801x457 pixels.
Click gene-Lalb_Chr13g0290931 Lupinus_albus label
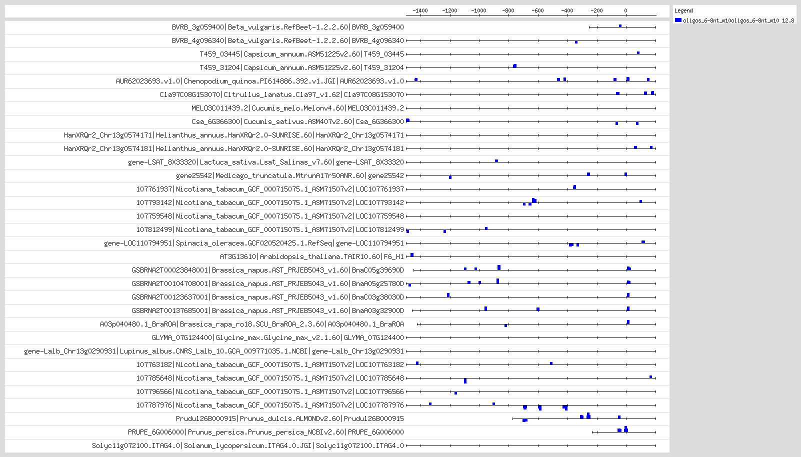click(214, 351)
